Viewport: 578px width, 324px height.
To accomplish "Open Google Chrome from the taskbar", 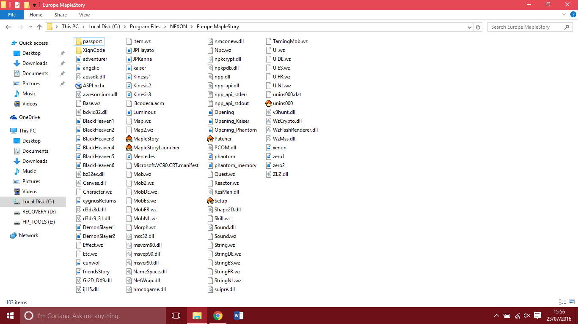I will pos(217,316).
